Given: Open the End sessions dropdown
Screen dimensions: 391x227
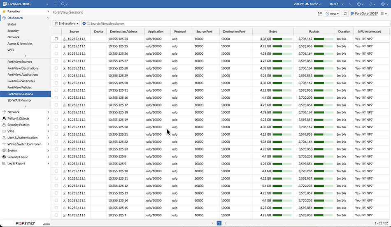Looking at the screenshot, I should coord(66,23).
